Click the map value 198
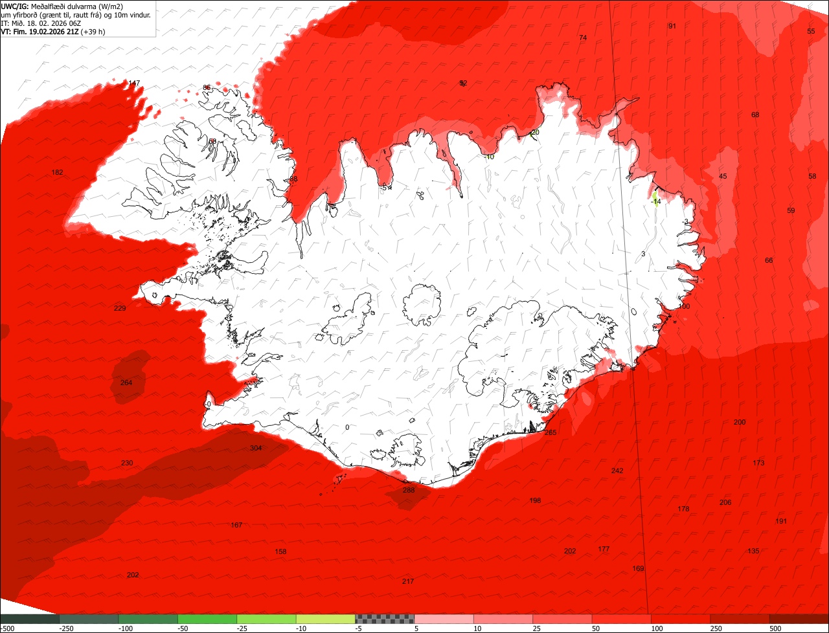 click(x=535, y=500)
